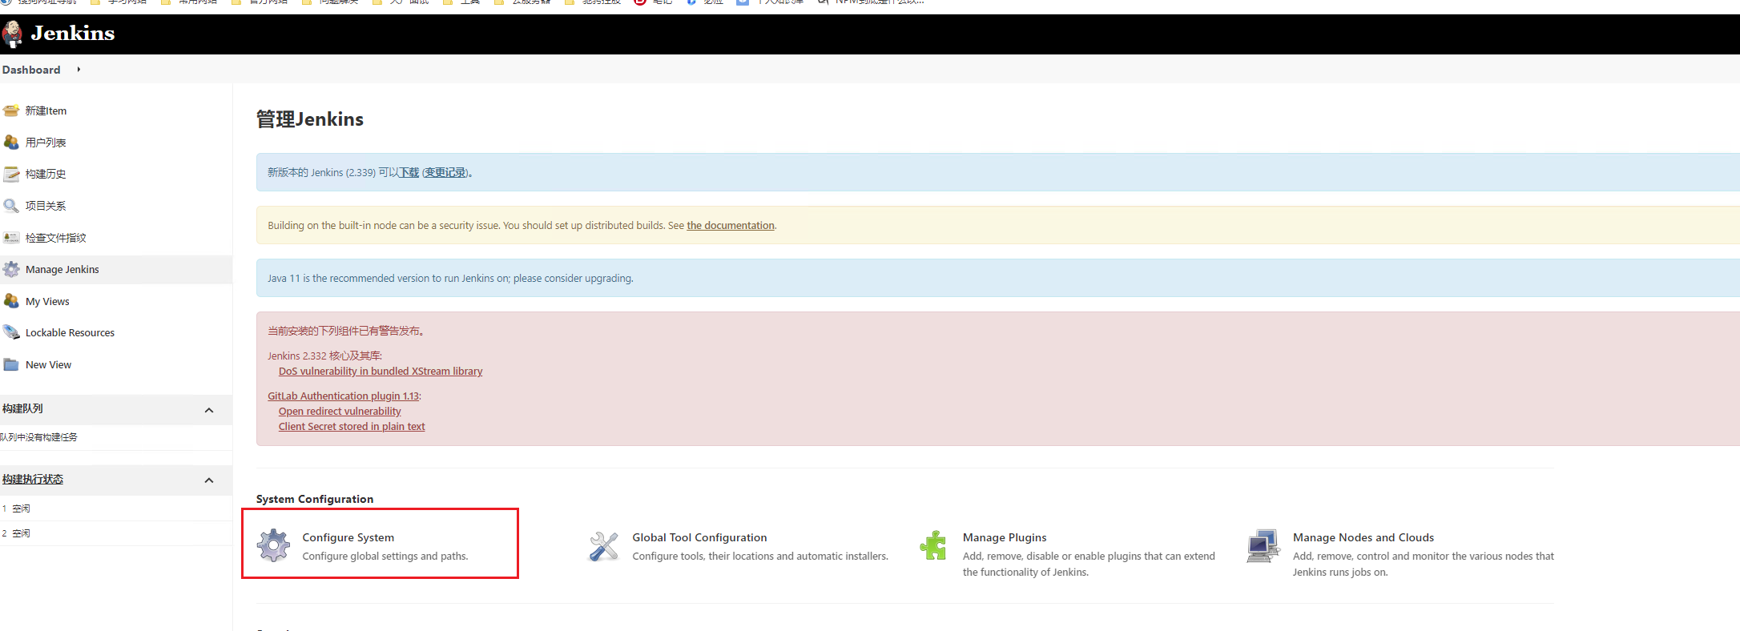Open the 变更记录 changelog link
Screen dimensions: 1740x631
tap(445, 172)
